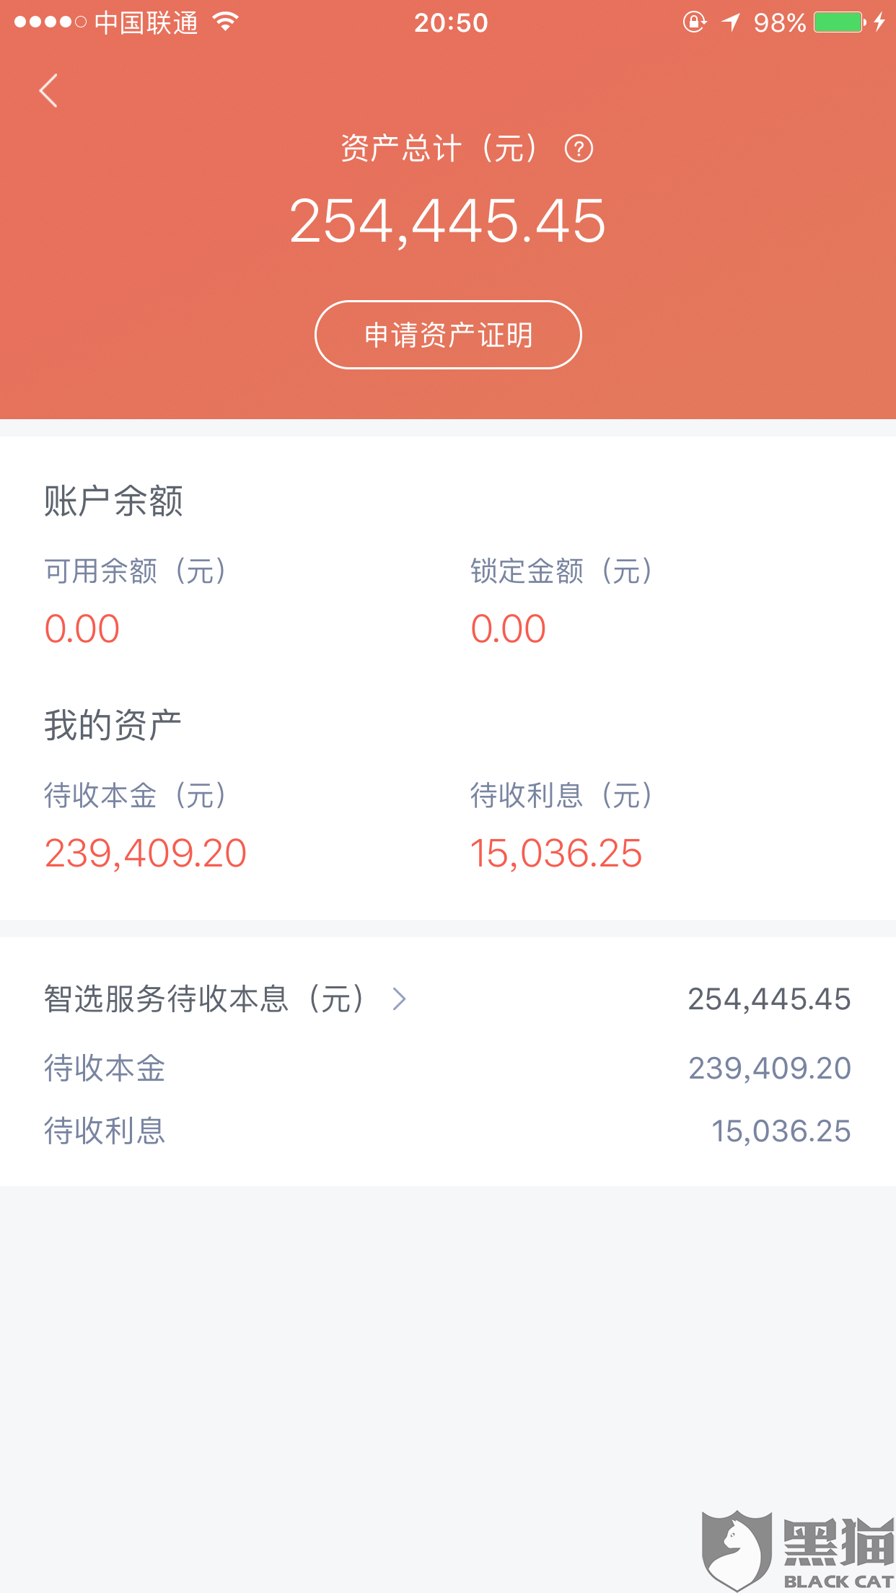
Task: Tap the cellular signal dots
Action: click(50, 22)
